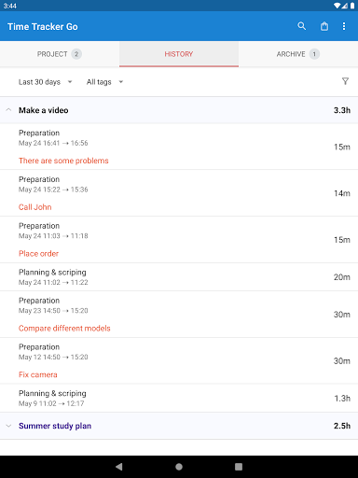
Task: Tap the shopping bag icon
Action: [x=324, y=26]
